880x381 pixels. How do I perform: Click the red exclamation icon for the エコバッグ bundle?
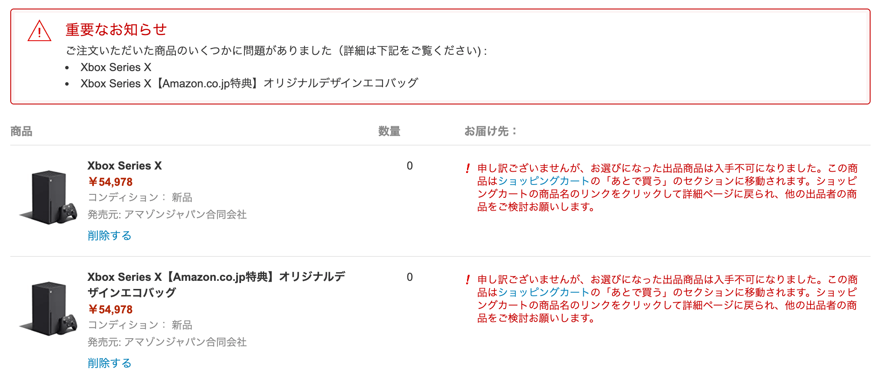[x=468, y=280]
